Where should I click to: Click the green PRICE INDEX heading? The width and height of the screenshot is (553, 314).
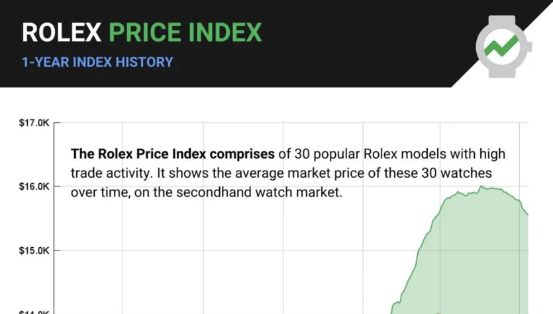185,33
